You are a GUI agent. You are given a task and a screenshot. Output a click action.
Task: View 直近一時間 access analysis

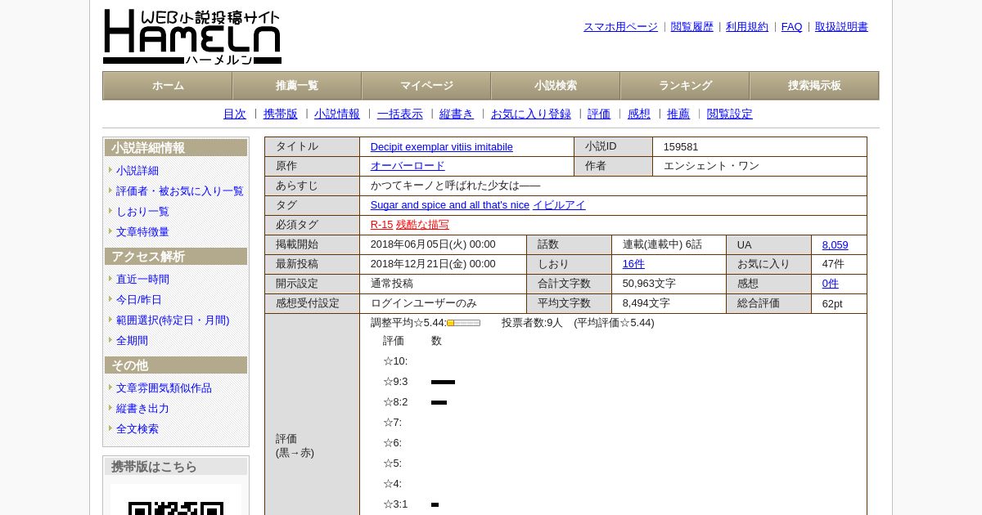click(x=142, y=280)
